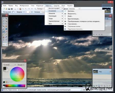Choose Выпуклость distortion effect

(84, 14)
